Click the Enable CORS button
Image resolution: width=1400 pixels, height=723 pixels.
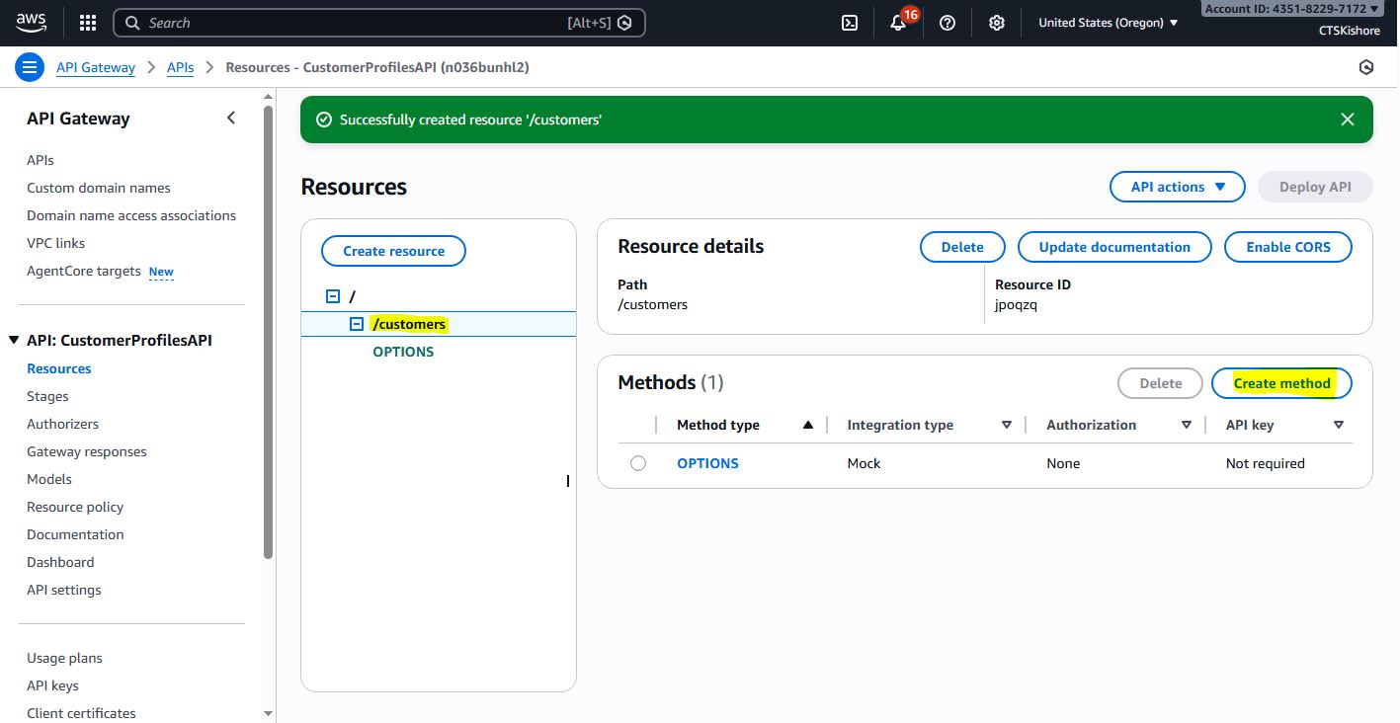pyautogui.click(x=1287, y=247)
